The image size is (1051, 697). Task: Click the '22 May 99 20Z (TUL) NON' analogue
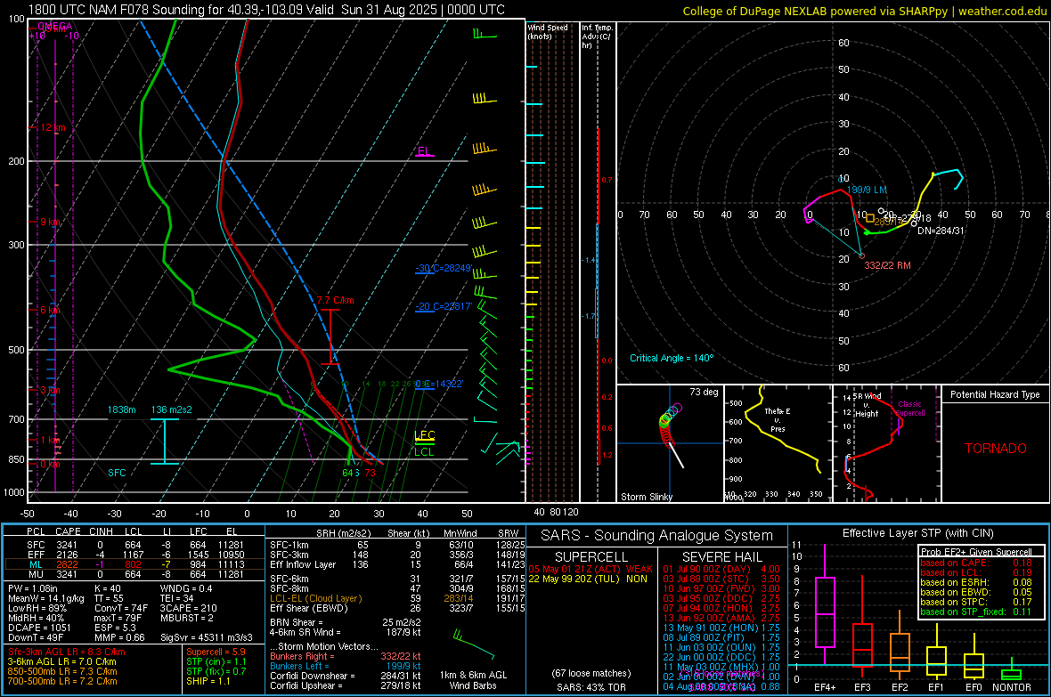588,579
